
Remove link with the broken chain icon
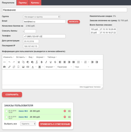click(14, 67)
